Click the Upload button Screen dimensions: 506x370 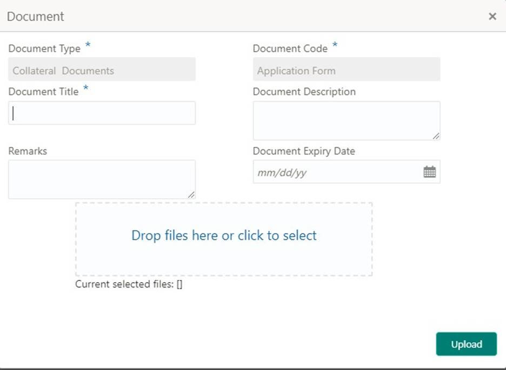(467, 344)
